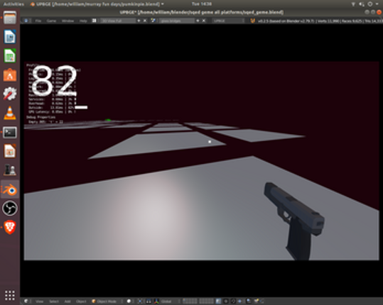This screenshot has height=305, width=383.
Task: Open the UPBGE render engine dropdown
Action: [x=228, y=21]
